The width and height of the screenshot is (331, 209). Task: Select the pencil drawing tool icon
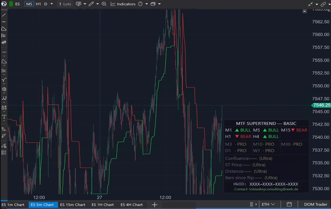click(x=91, y=4)
